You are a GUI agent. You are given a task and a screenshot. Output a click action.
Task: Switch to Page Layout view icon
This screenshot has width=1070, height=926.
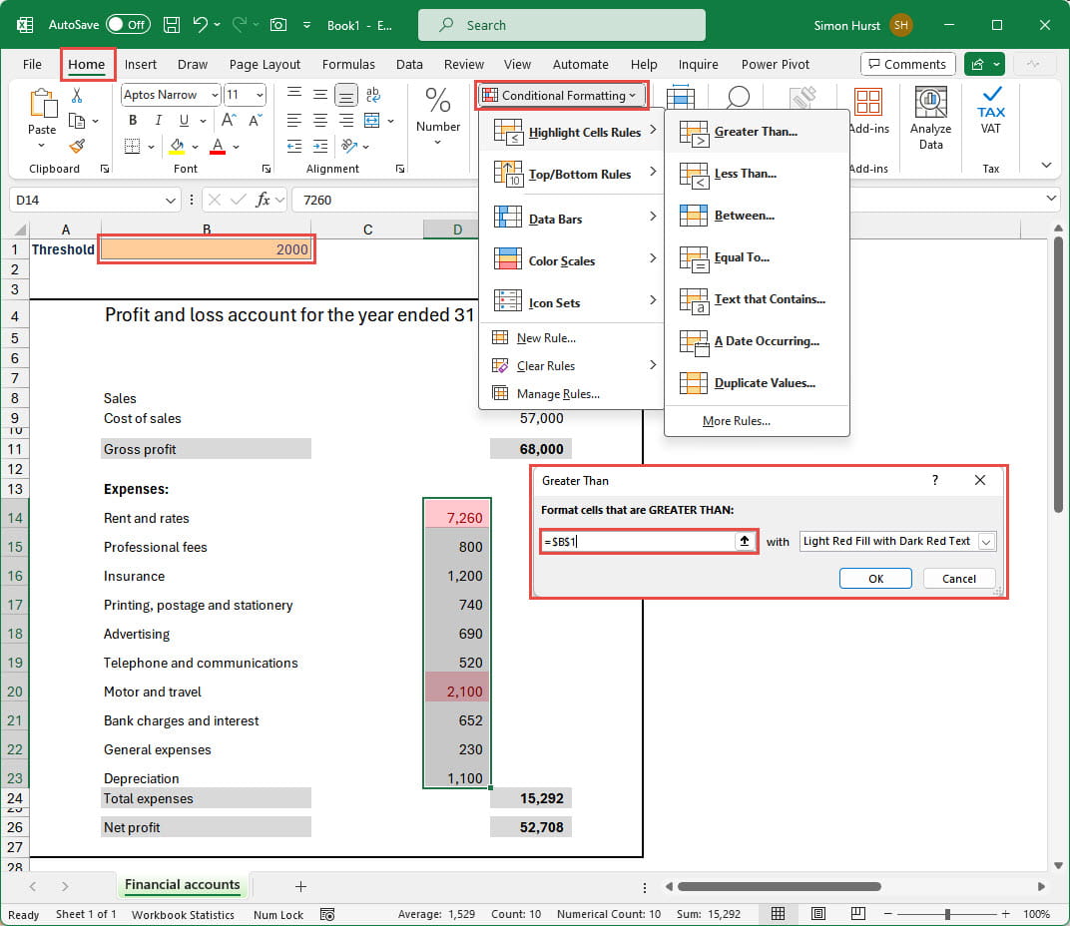[x=818, y=913]
